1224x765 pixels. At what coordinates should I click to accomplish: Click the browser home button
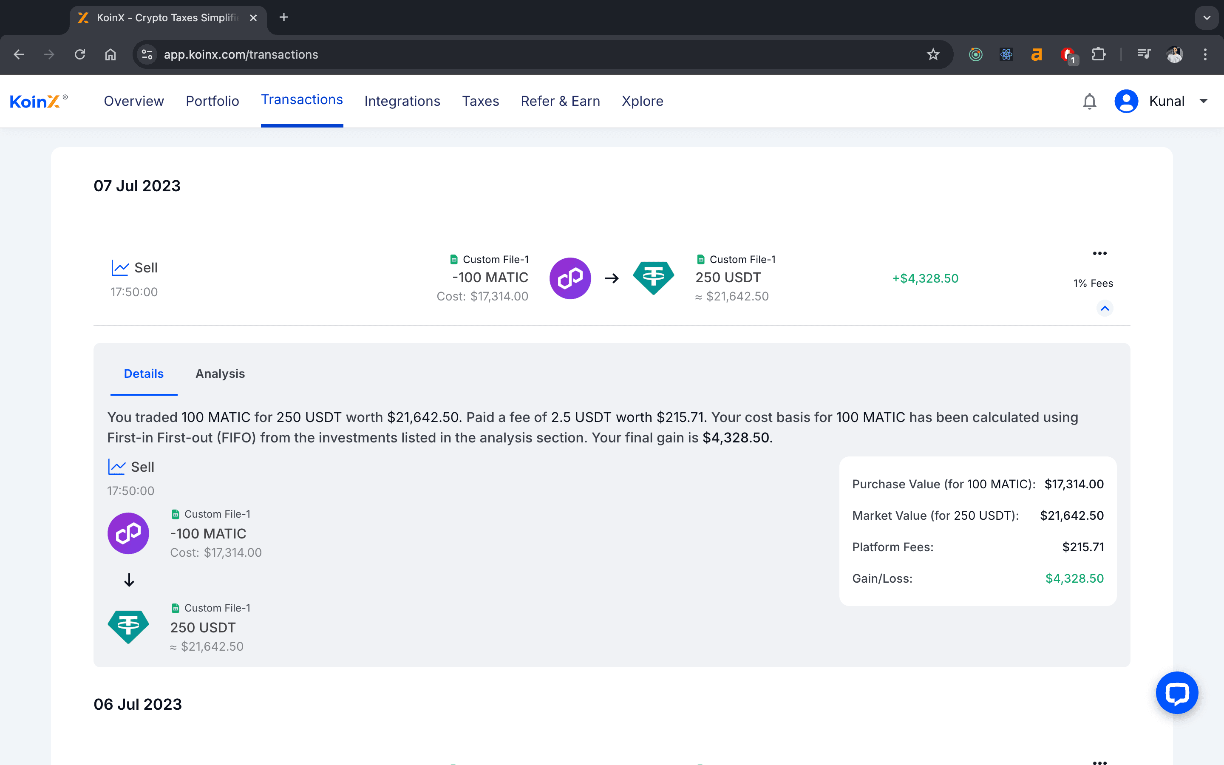(x=110, y=54)
